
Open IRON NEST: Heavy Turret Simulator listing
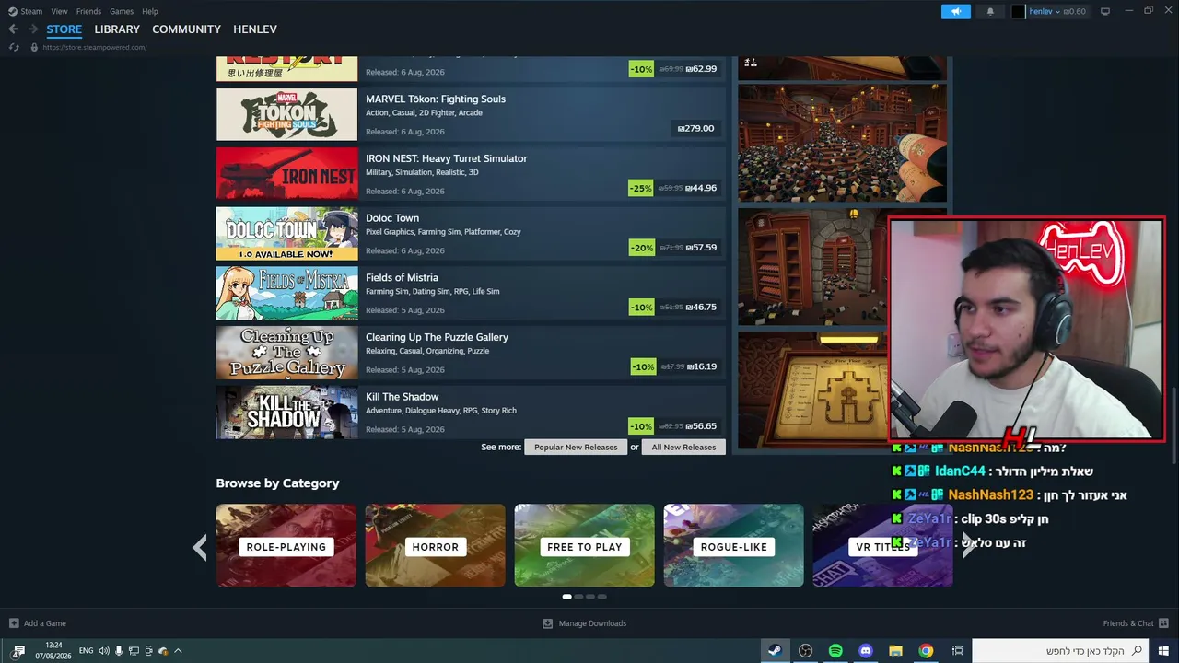point(471,173)
